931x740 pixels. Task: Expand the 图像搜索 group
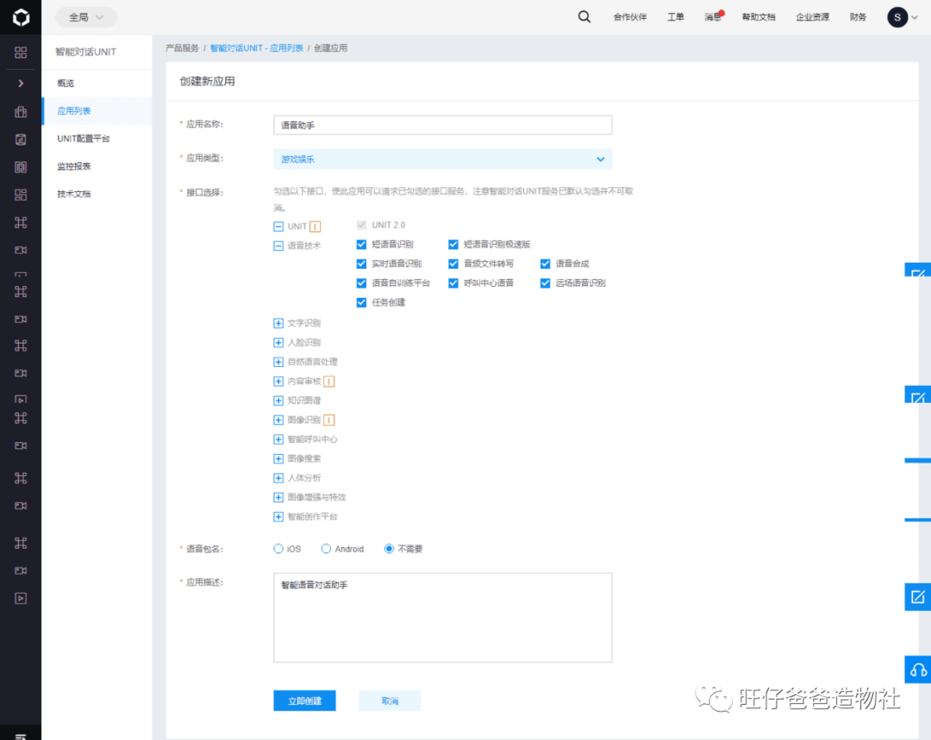click(x=278, y=458)
